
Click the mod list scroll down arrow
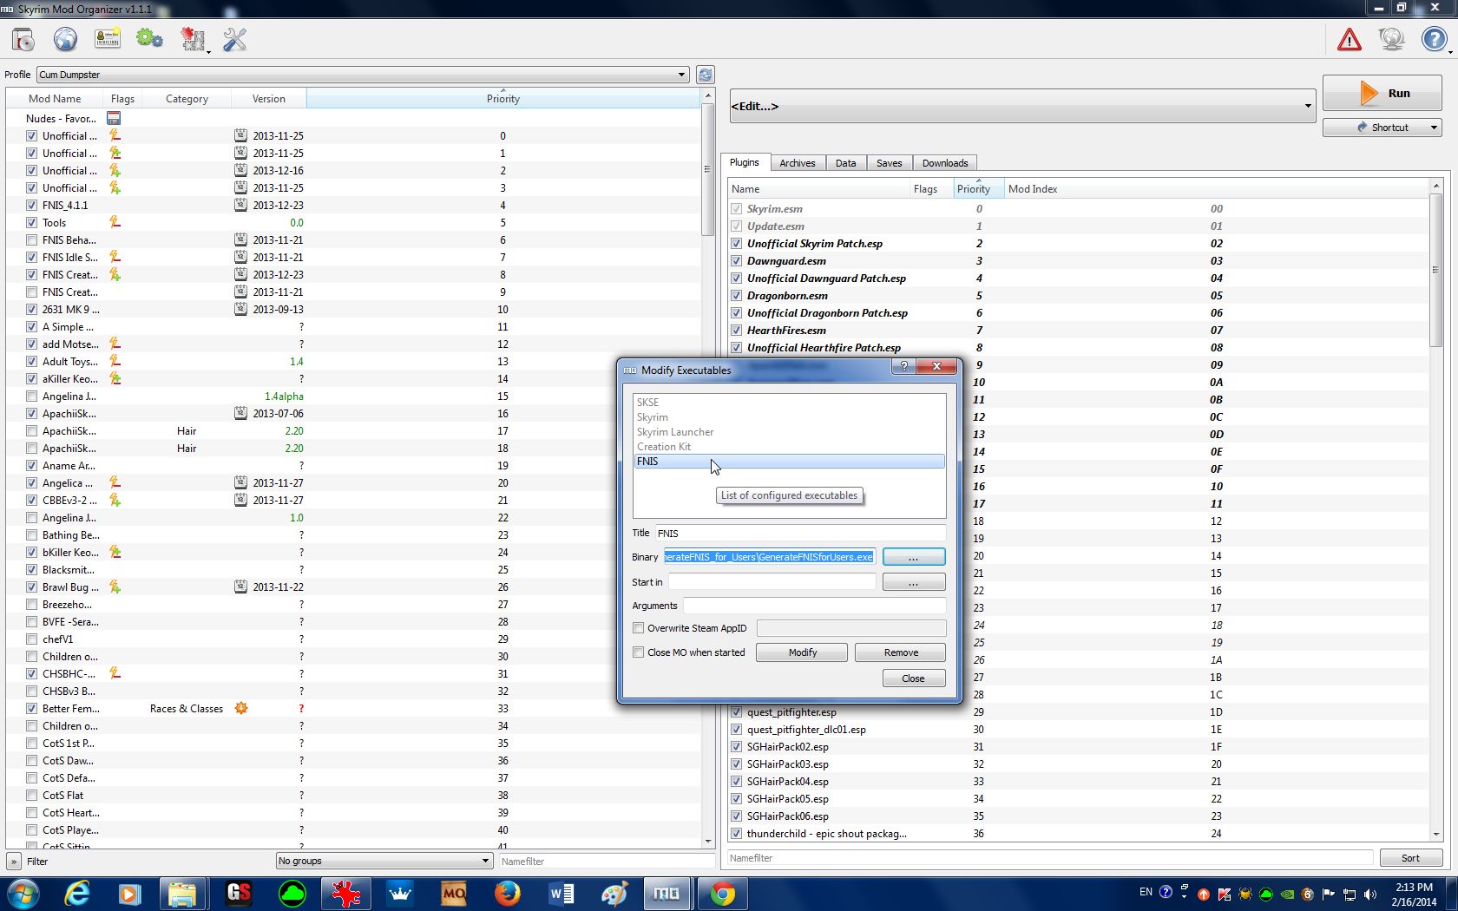point(708,841)
